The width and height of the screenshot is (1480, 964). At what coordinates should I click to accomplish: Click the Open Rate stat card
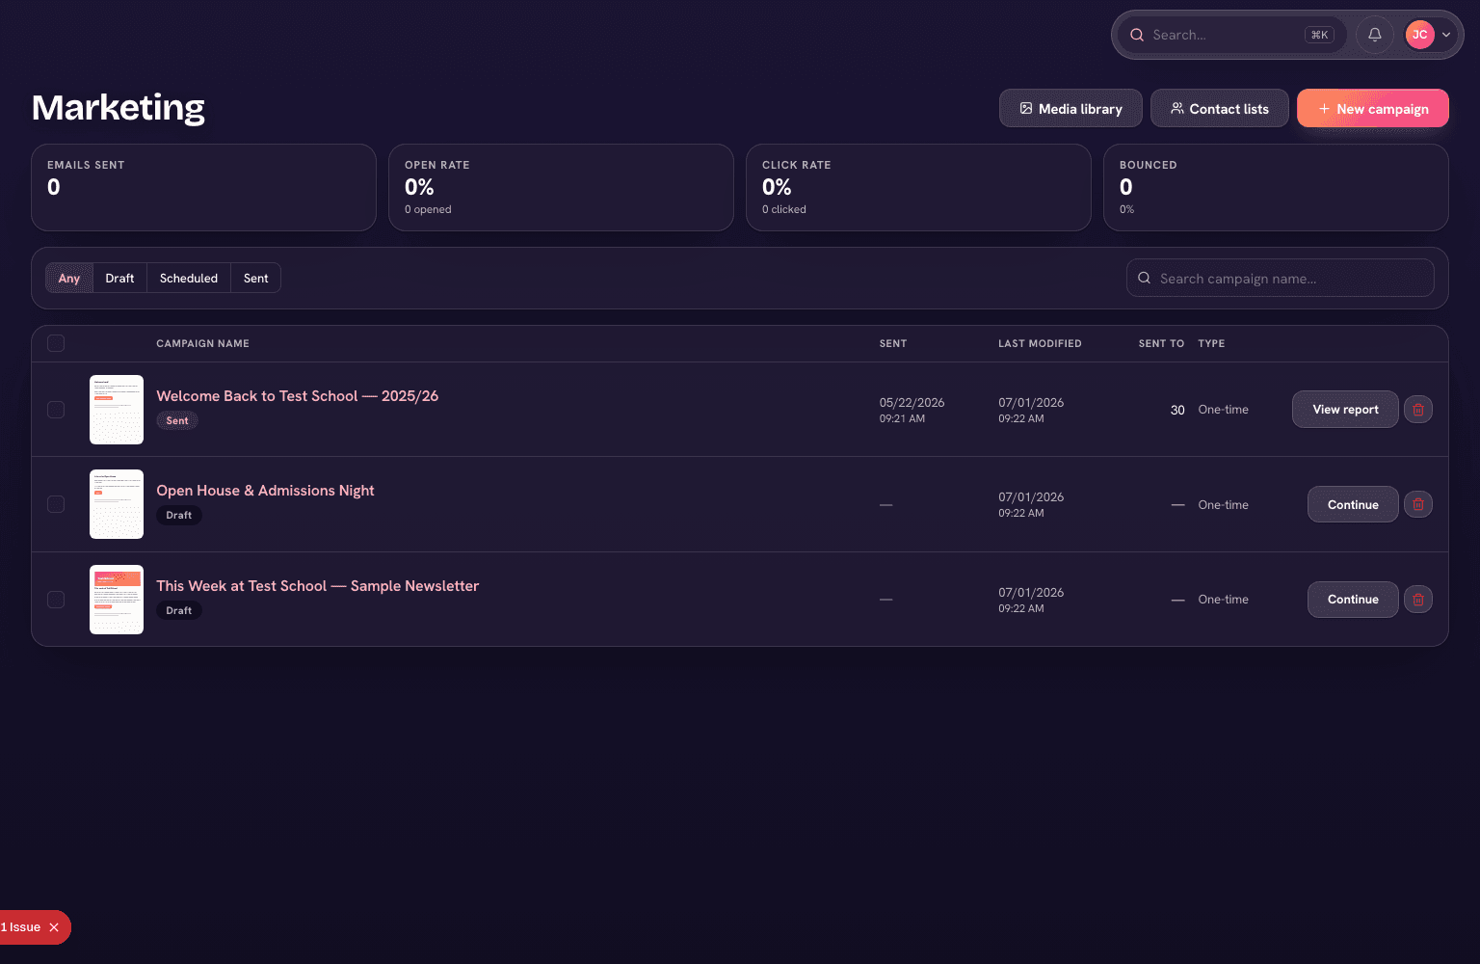point(561,188)
